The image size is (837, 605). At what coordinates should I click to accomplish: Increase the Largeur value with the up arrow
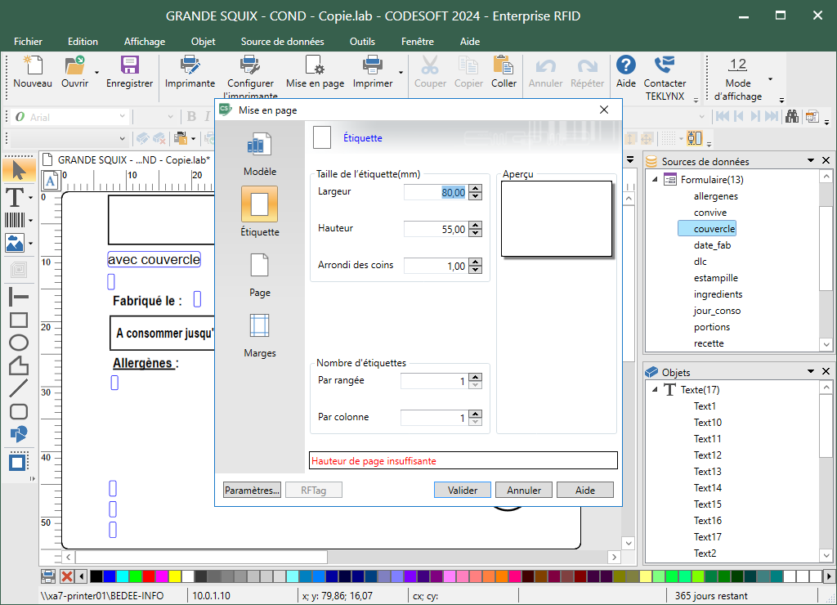(475, 188)
